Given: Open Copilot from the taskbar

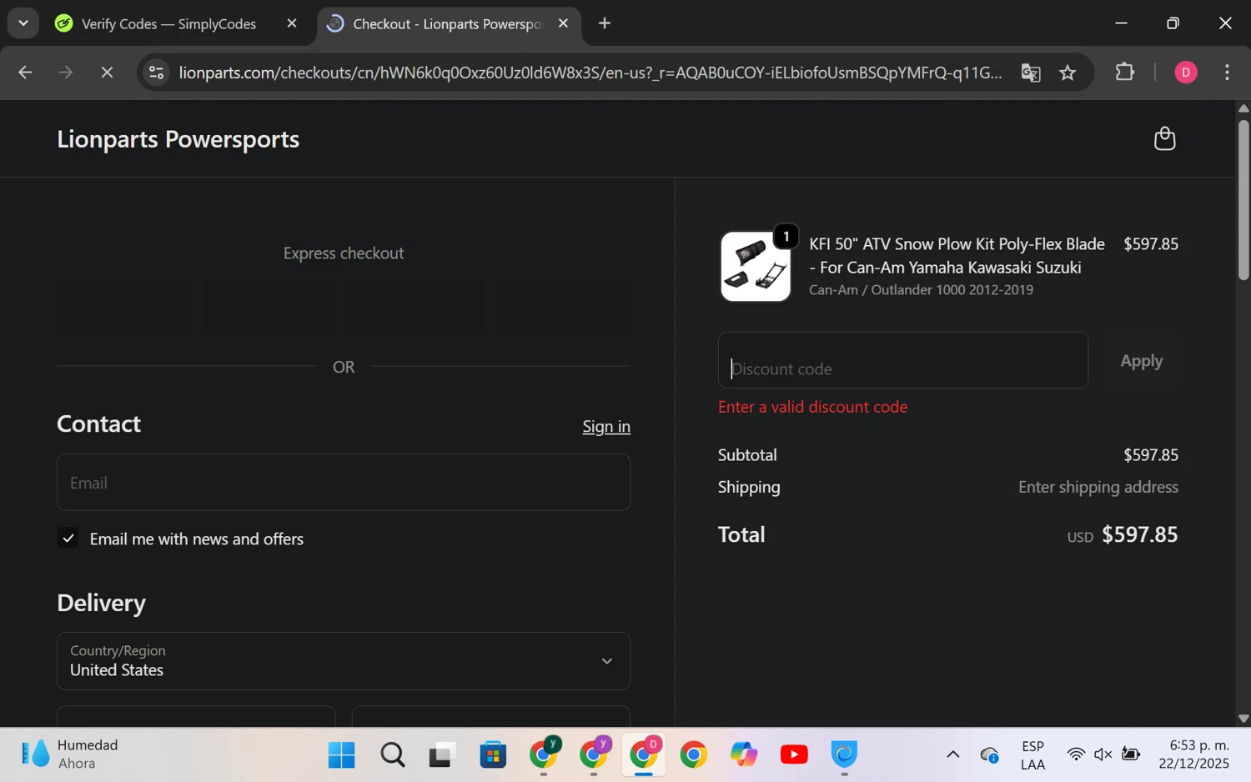Looking at the screenshot, I should coord(743,754).
